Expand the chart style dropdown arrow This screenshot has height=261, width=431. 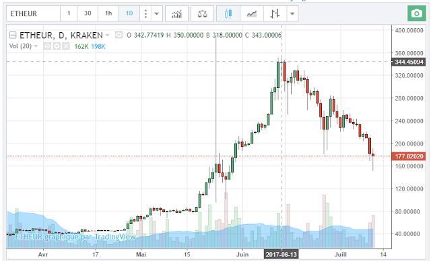click(x=292, y=13)
